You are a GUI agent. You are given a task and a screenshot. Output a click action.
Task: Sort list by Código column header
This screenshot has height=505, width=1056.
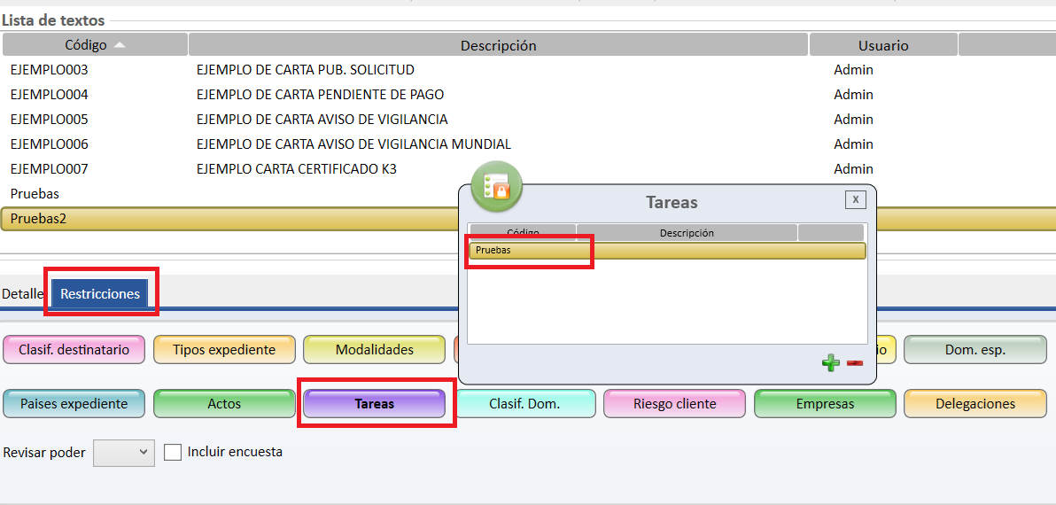[95, 45]
